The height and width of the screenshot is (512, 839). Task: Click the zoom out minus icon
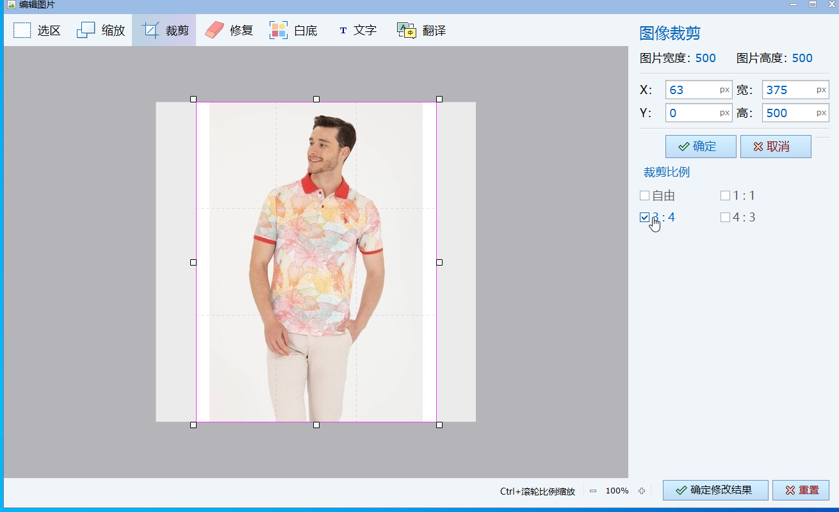(x=593, y=491)
